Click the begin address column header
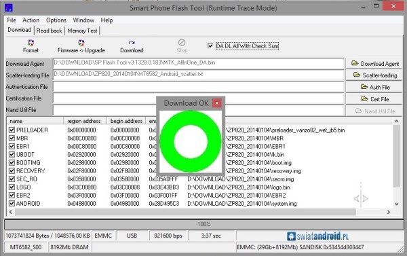 [x=126, y=121]
